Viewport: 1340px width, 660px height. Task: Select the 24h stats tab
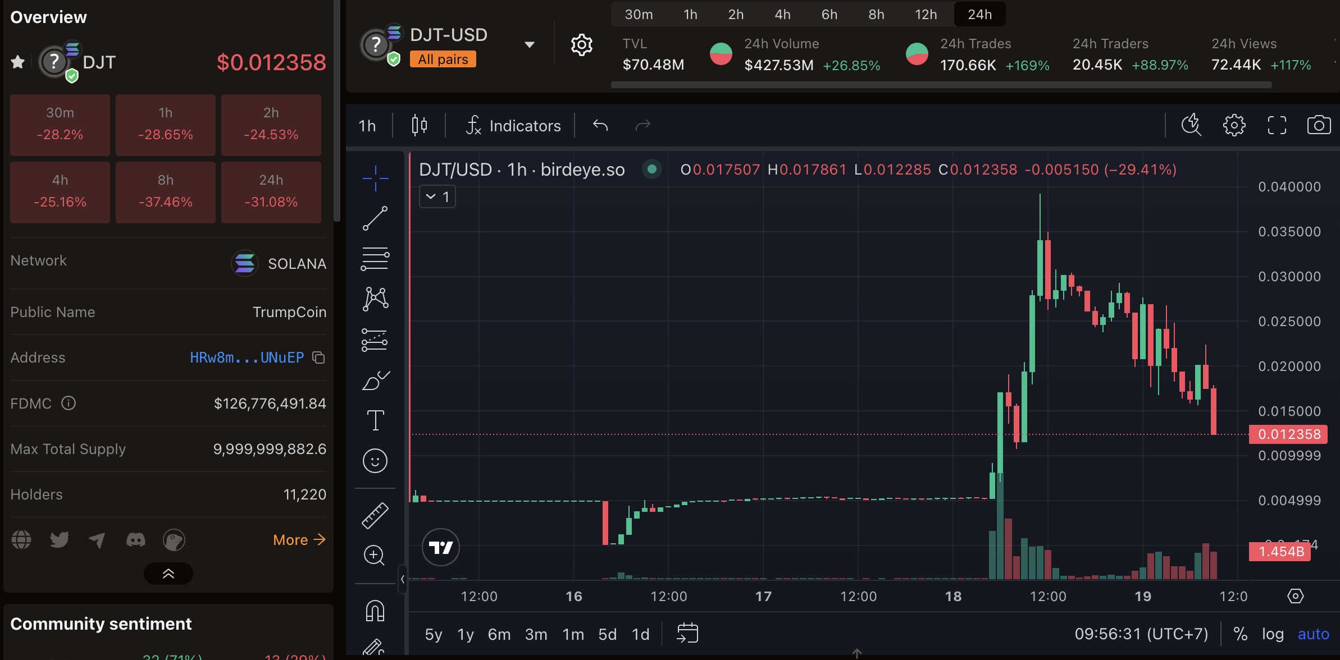coord(979,14)
